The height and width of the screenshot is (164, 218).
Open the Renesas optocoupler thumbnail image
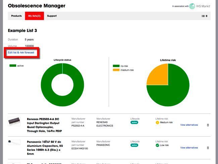tap(14, 121)
